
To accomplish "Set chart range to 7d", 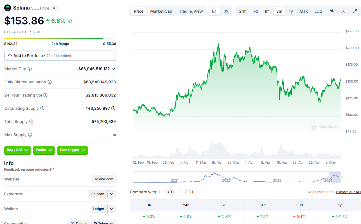I will click(x=255, y=11).
